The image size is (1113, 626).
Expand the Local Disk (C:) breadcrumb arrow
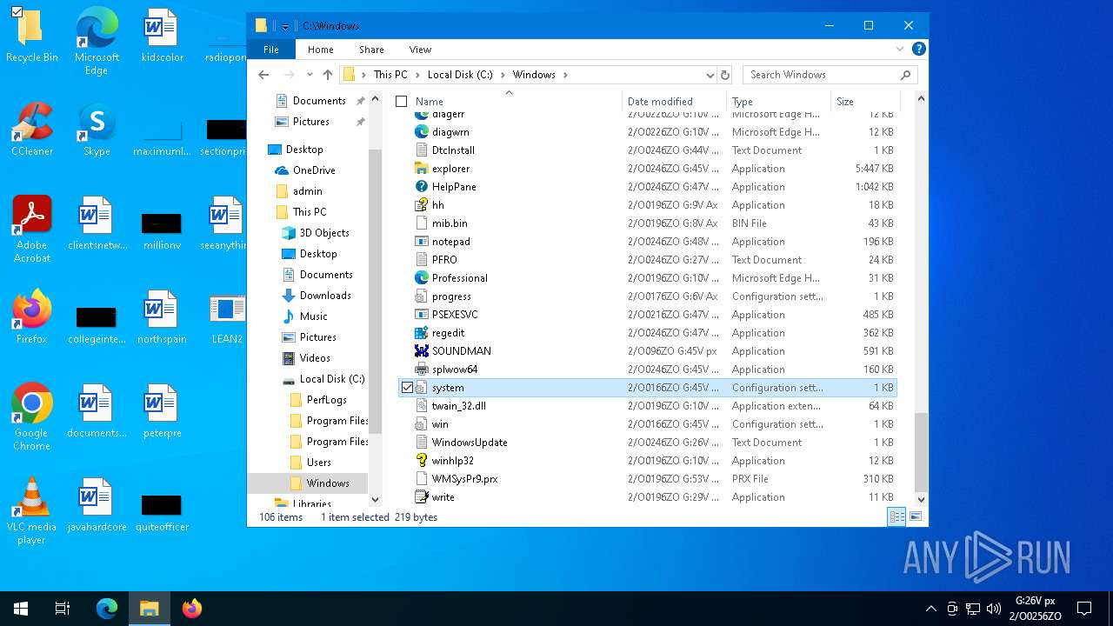click(502, 75)
